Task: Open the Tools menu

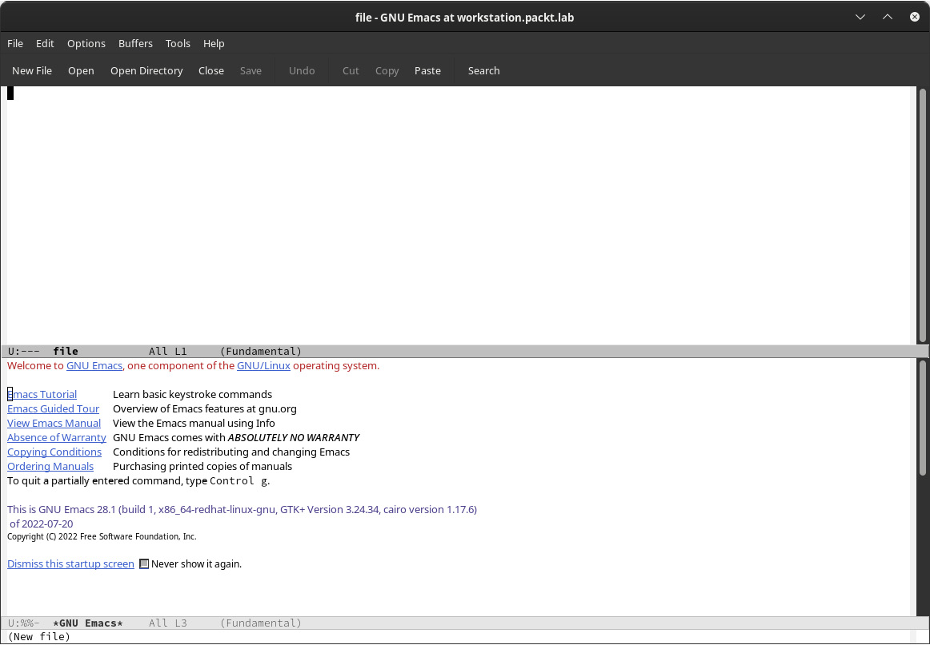Action: point(178,43)
